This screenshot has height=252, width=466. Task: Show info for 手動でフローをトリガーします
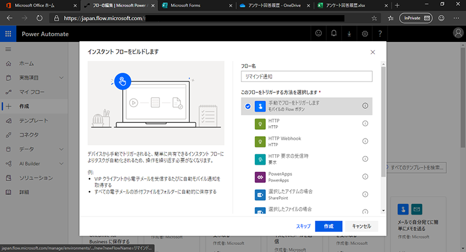click(x=365, y=106)
